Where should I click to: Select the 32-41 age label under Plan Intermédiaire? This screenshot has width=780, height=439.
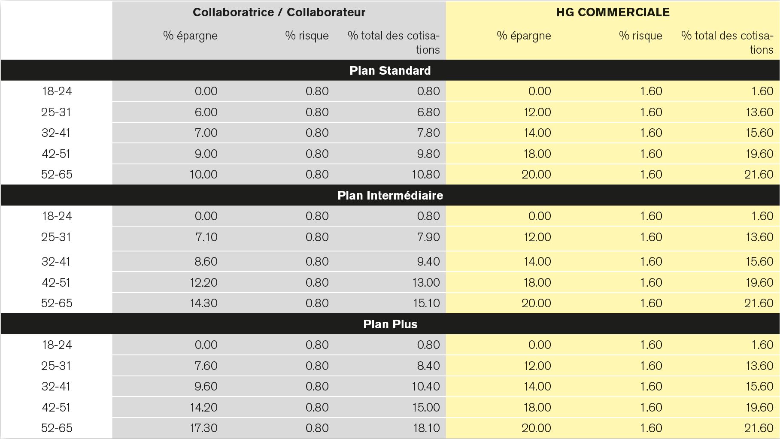point(56,261)
